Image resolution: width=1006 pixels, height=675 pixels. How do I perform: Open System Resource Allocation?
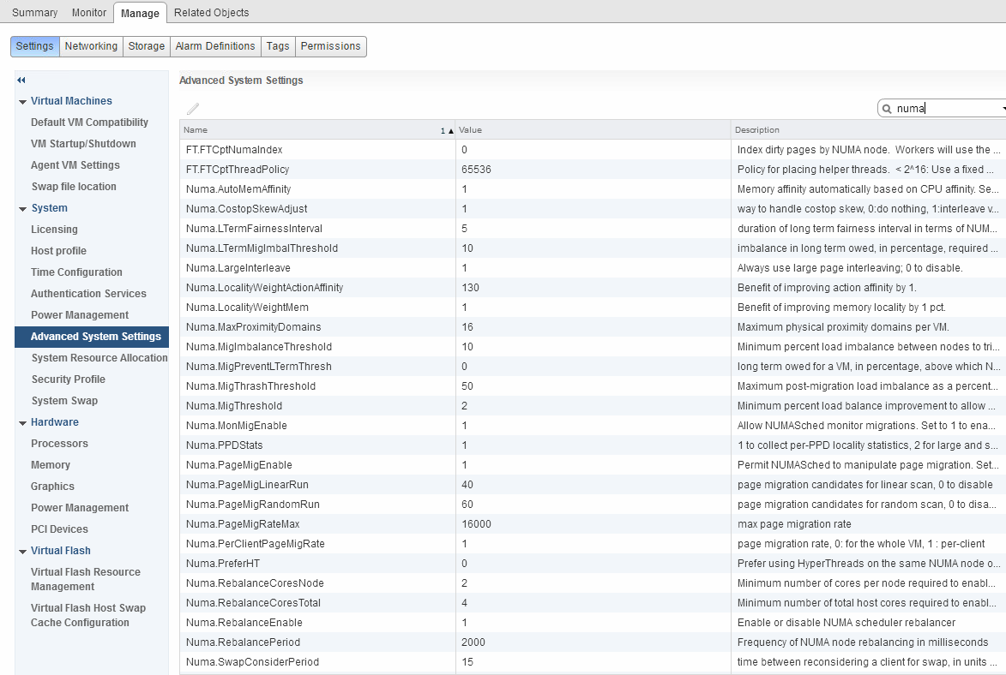point(99,358)
